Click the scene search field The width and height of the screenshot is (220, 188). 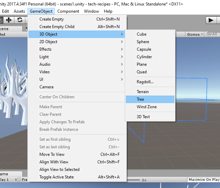213,34
